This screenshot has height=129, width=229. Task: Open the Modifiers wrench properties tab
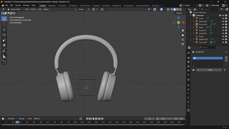pyautogui.click(x=188, y=89)
